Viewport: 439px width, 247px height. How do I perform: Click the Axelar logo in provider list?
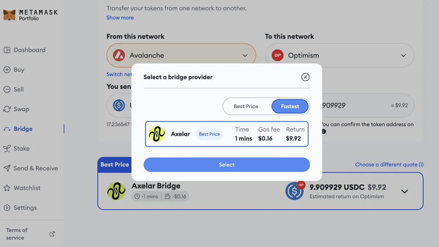(x=157, y=134)
